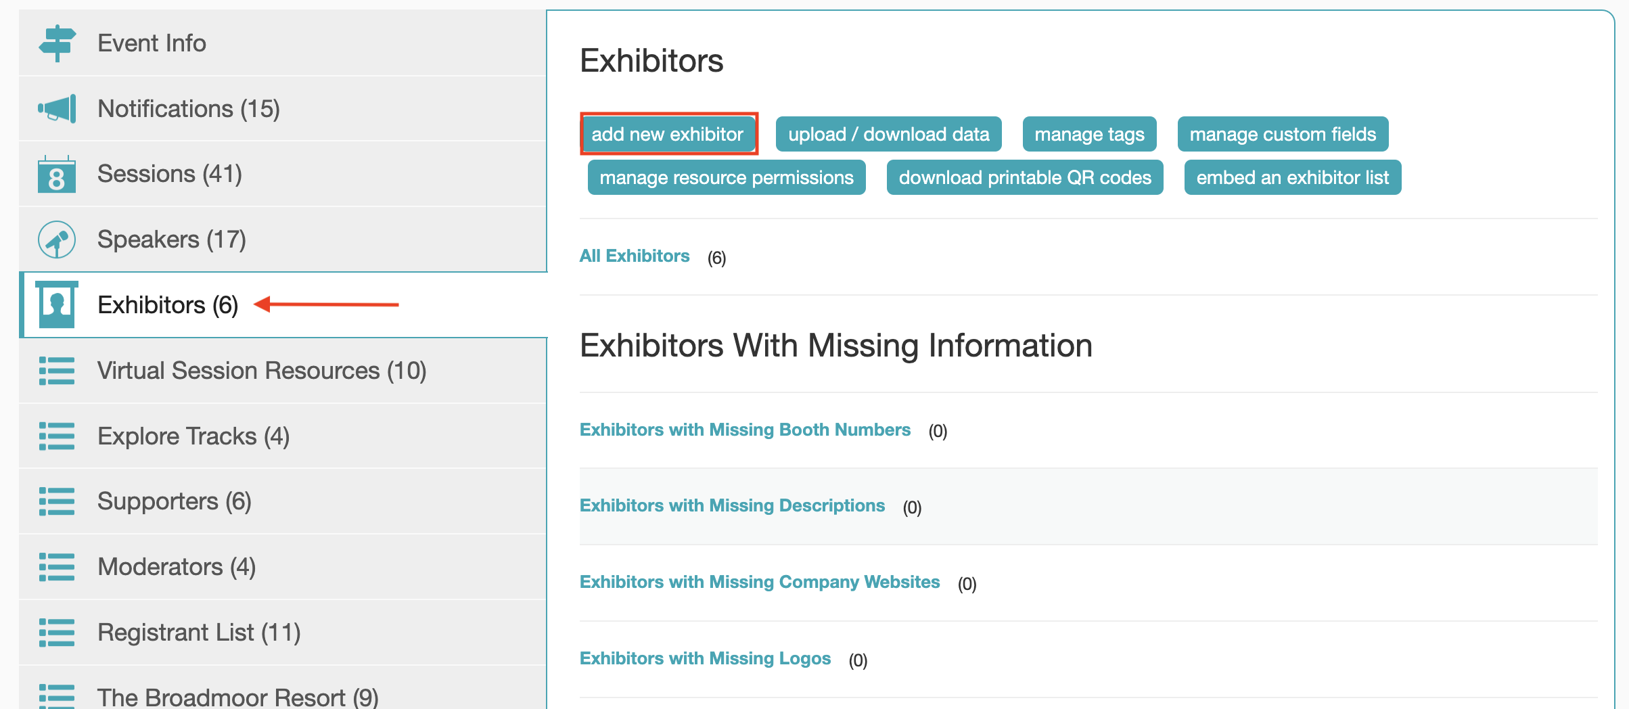The image size is (1629, 709).
Task: Click the Supporters list icon
Action: coord(57,501)
